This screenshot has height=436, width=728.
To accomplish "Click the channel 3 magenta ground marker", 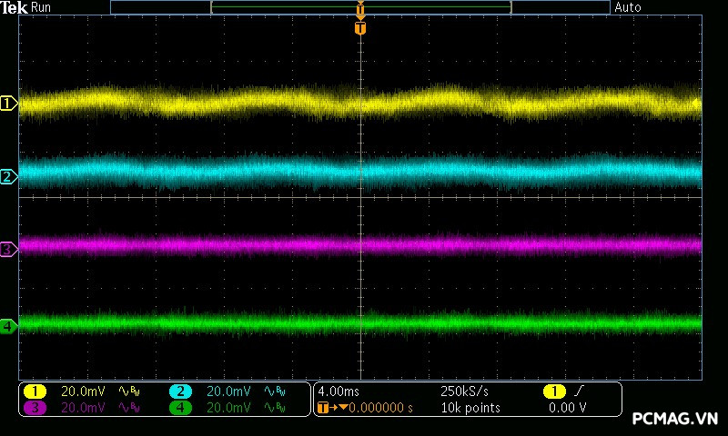I will 8,249.
